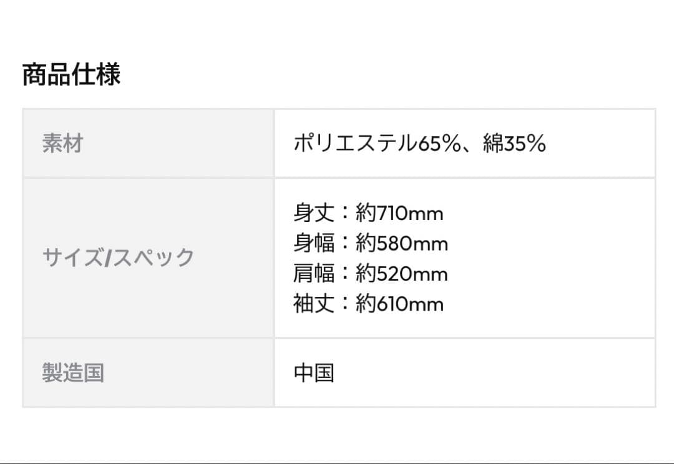Click the 商品仕様 heading
The width and height of the screenshot is (674, 464).
coord(71,75)
